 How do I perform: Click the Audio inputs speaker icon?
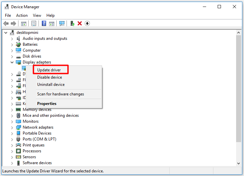[18, 38]
